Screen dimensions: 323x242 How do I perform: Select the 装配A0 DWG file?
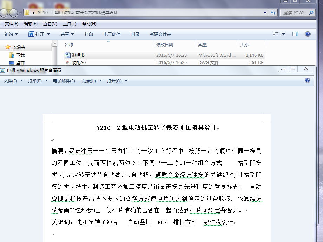tap(79, 62)
